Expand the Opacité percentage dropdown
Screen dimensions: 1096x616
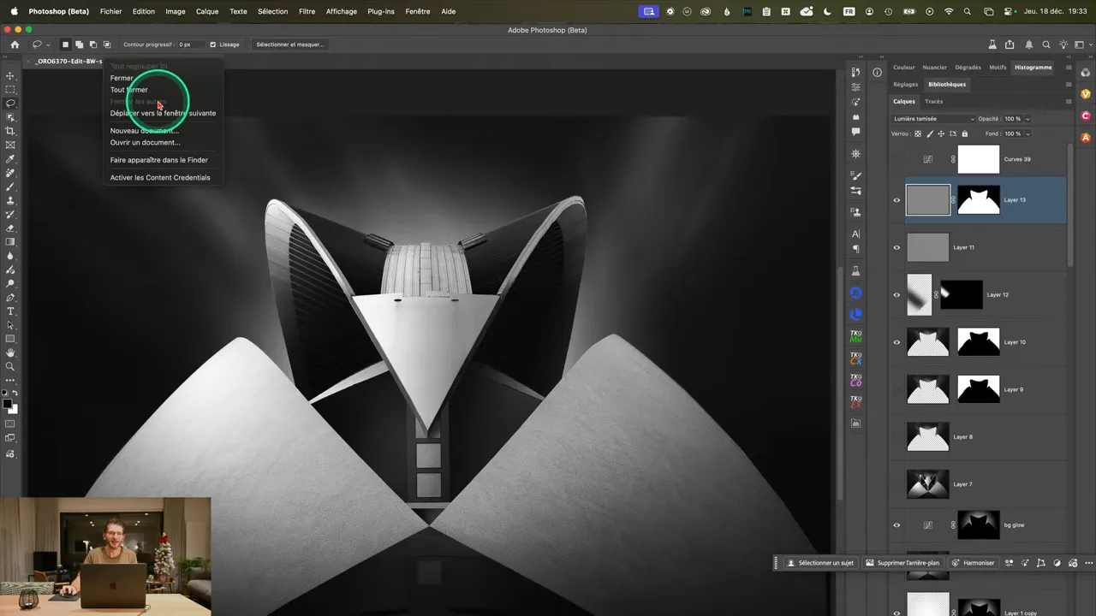1027,119
